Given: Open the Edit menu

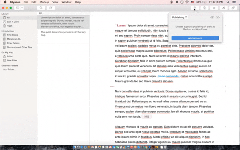Looking at the screenshot, I should click(x=34, y=2).
